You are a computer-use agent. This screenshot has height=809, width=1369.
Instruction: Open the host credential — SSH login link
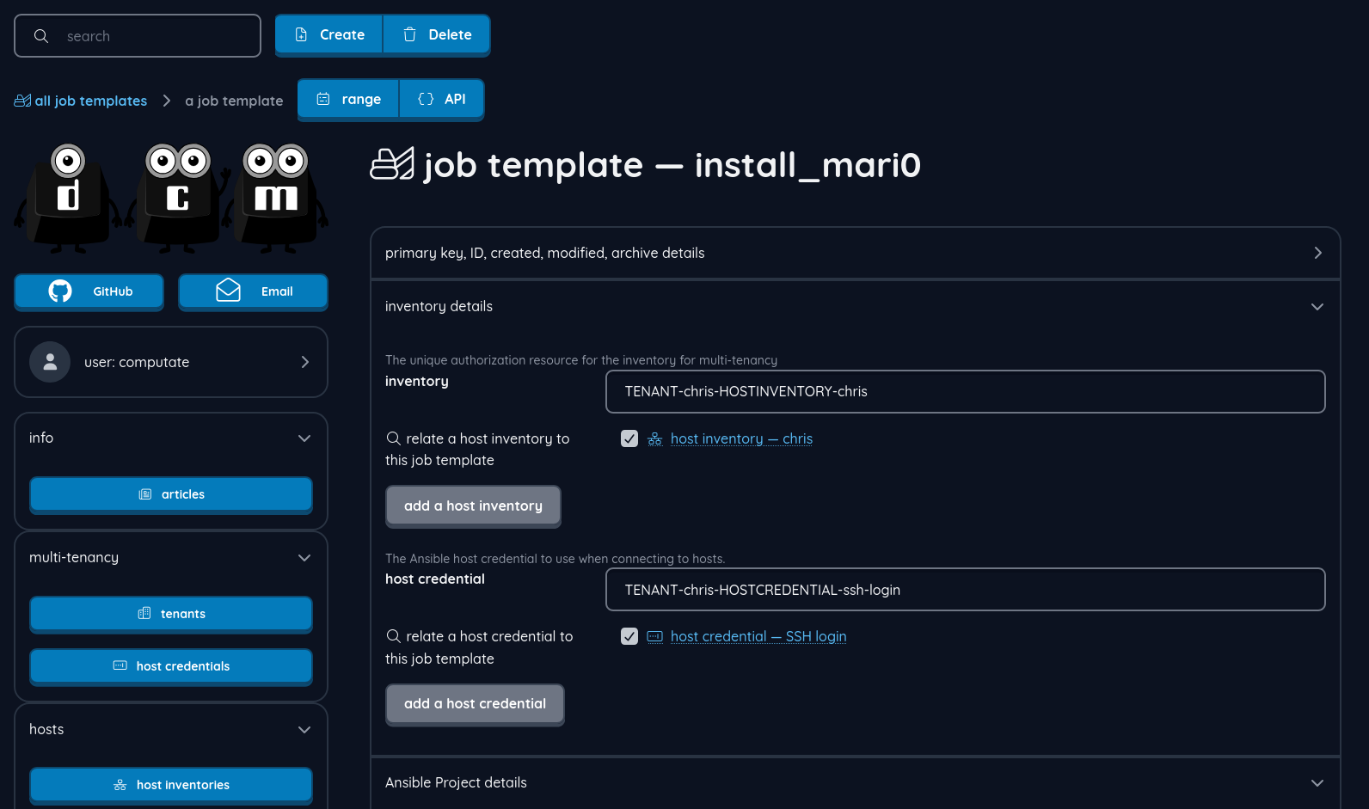[758, 636]
